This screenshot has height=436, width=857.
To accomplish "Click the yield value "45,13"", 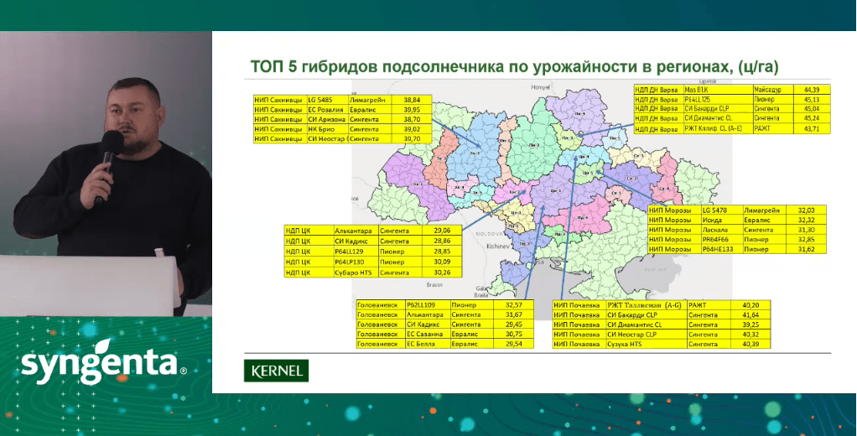I will 811,99.
